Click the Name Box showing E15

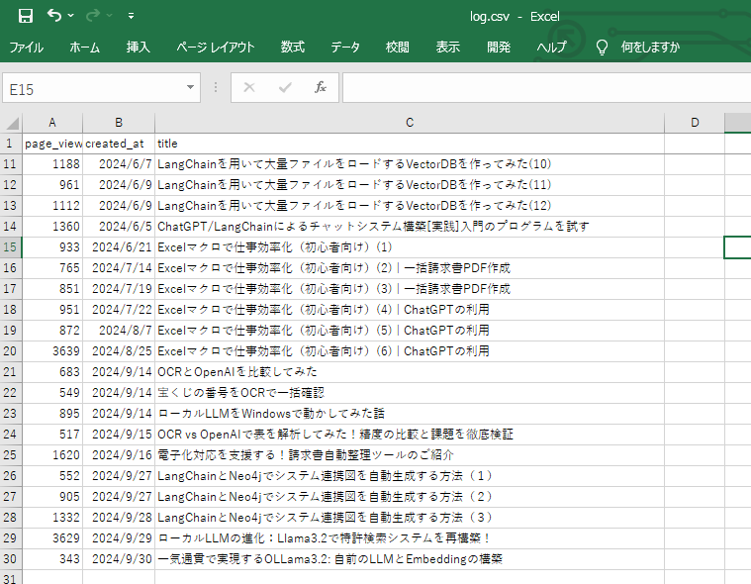[x=93, y=88]
